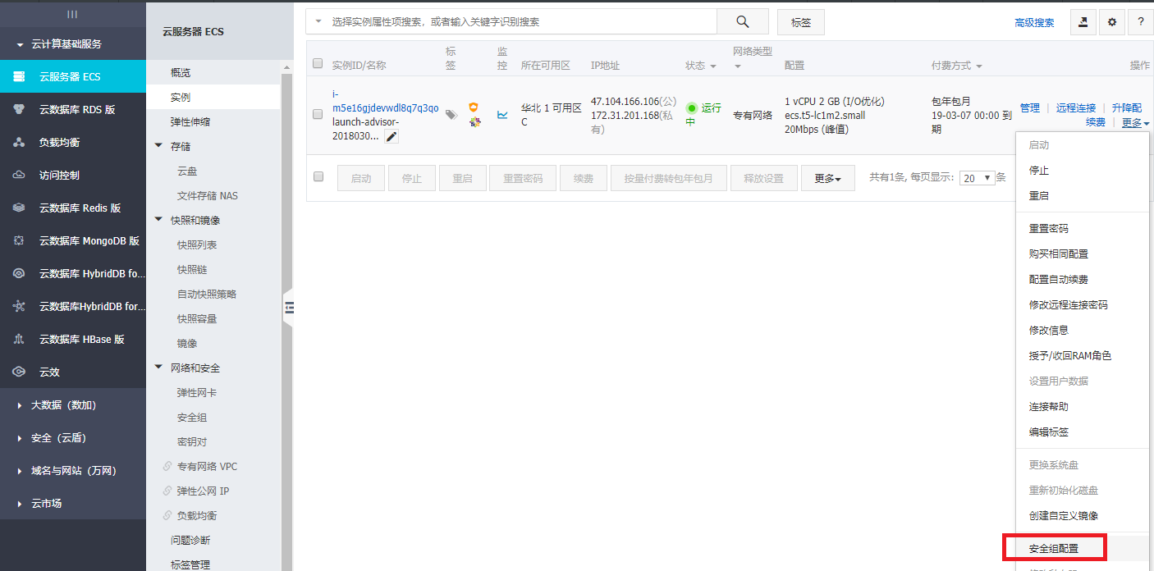Expand 安全（云盾） section

pyautogui.click(x=20, y=438)
